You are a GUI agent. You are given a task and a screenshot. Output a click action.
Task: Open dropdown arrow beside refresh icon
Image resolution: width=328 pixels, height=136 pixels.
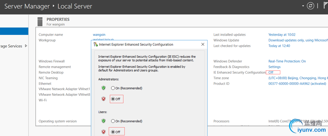click(303, 6)
